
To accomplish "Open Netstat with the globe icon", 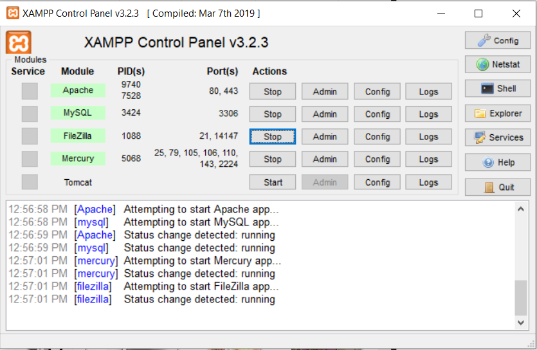I will [498, 64].
